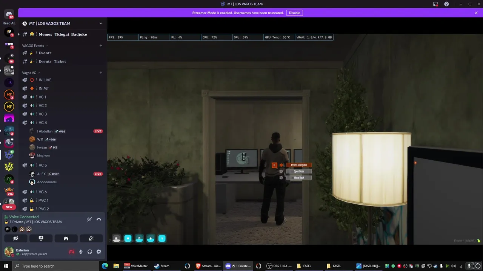Collapse the VAGOS Events category

coord(35,46)
